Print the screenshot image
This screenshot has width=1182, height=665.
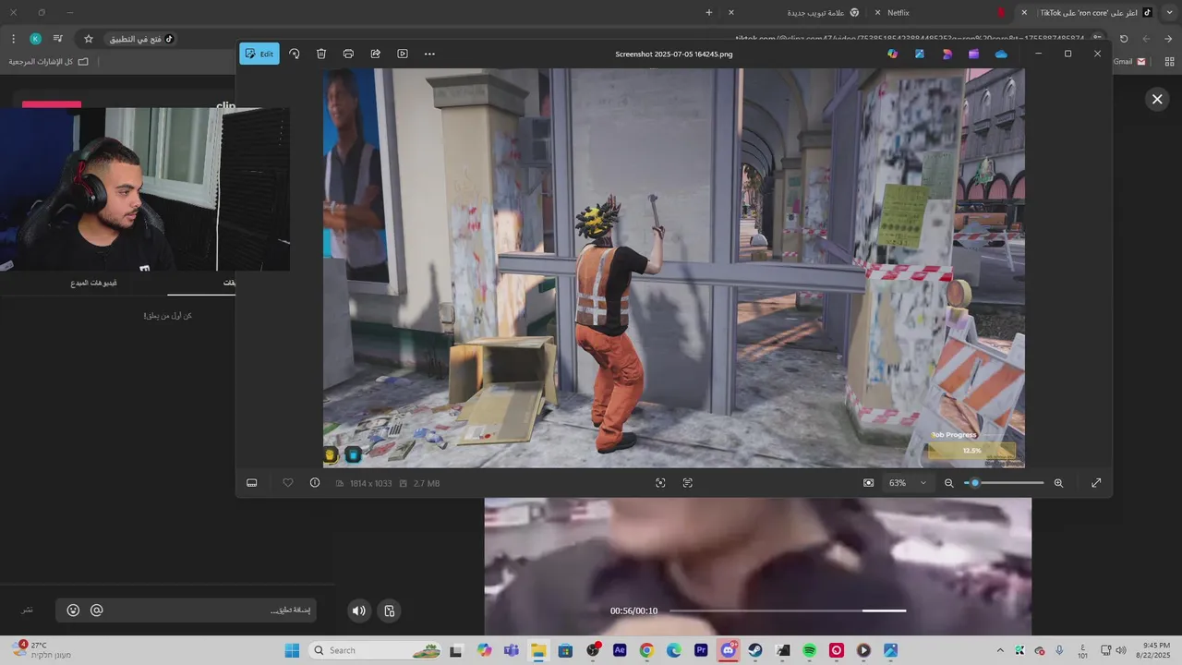tap(348, 54)
